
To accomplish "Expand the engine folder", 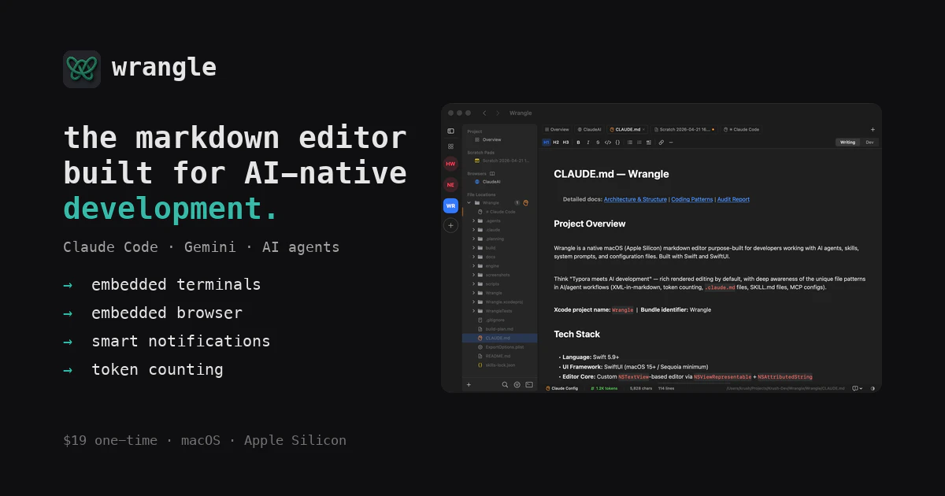I will 473,266.
